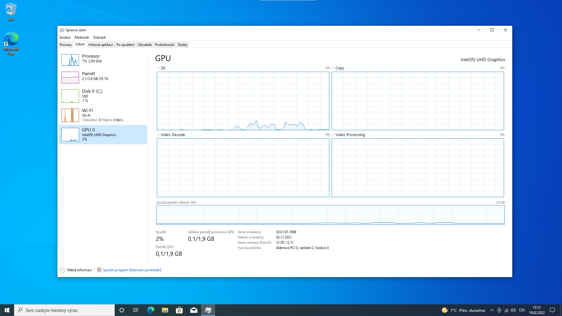Open the clock showing 13:12
Screen dimensions: 562x316
(x=537, y=310)
